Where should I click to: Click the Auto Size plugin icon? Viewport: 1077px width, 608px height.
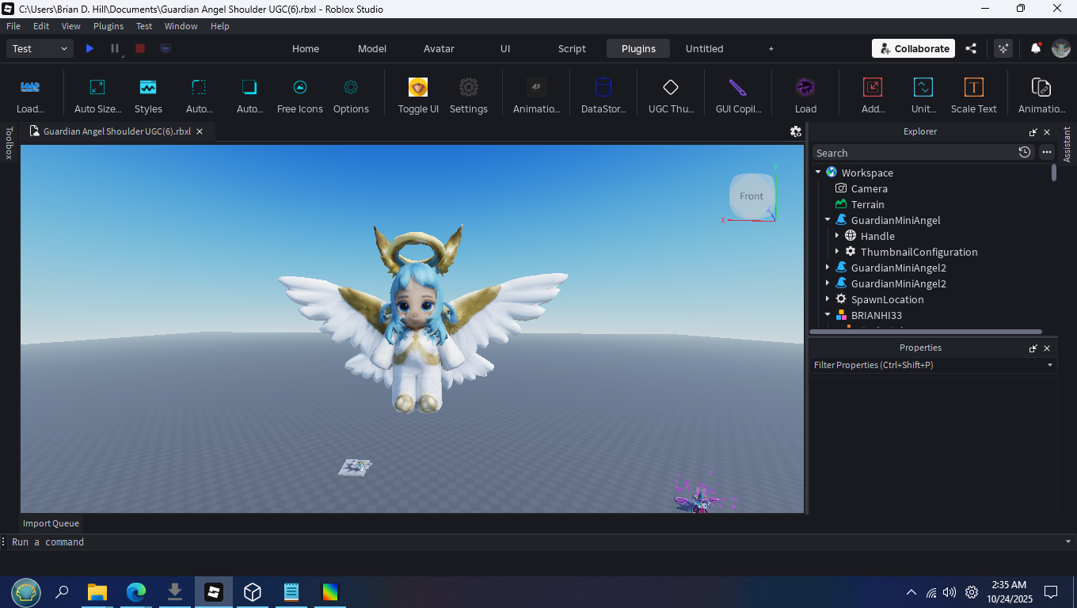(97, 87)
